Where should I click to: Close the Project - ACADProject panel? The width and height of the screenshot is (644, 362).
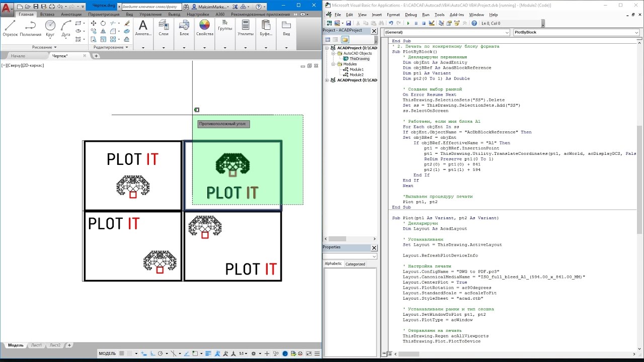(374, 31)
